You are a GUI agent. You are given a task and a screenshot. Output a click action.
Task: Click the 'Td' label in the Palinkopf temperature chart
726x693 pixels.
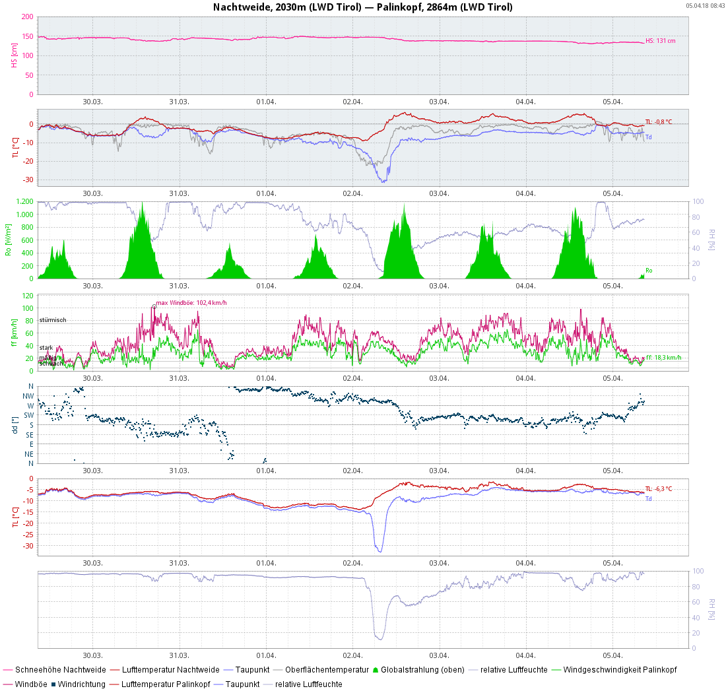[649, 498]
